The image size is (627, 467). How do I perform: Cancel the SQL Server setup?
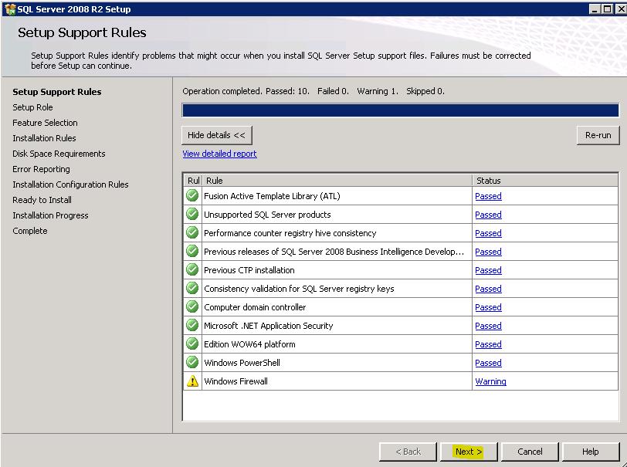(x=530, y=452)
